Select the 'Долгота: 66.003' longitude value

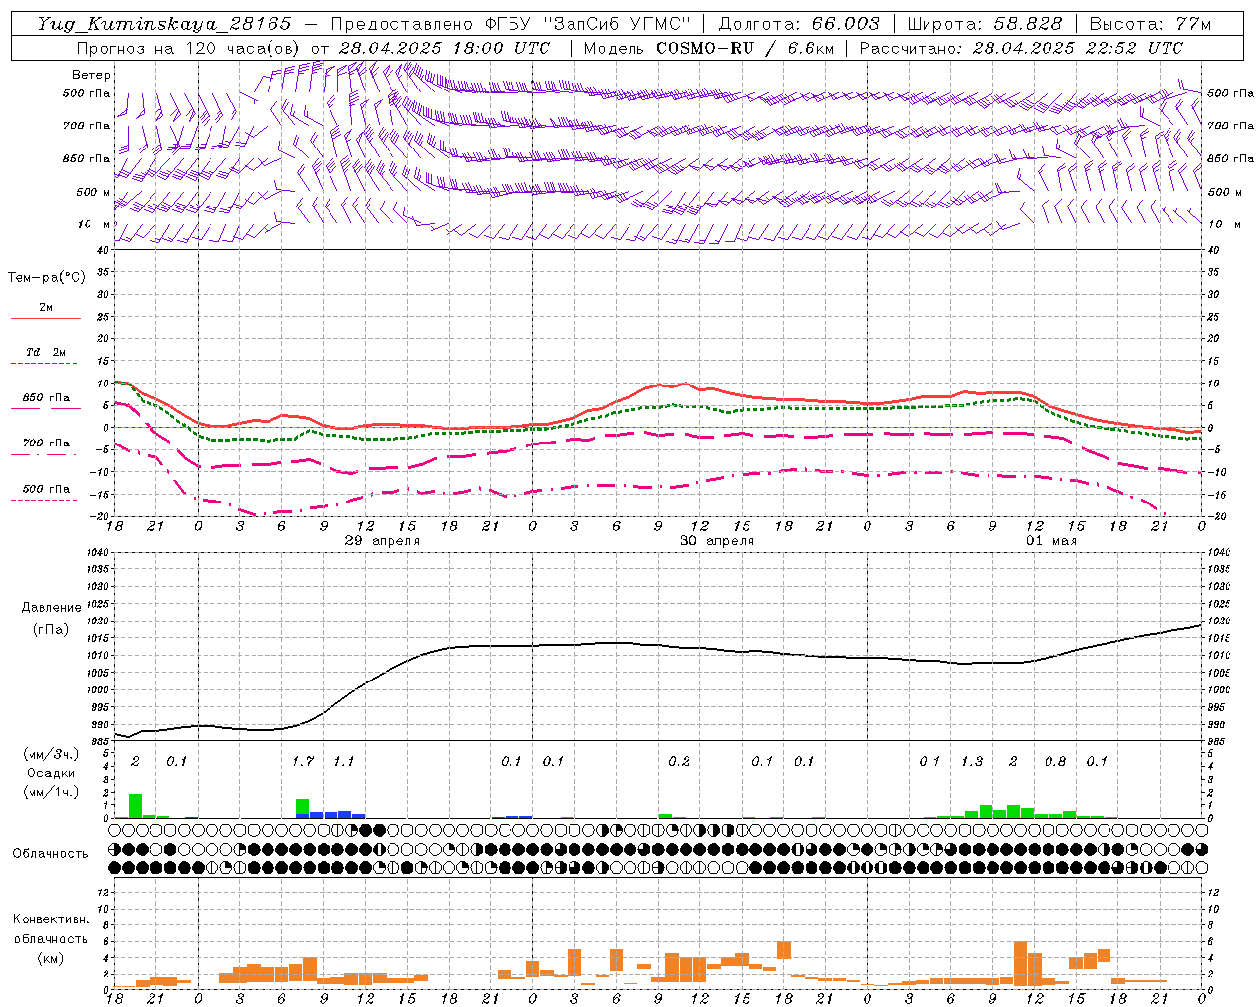(x=799, y=24)
